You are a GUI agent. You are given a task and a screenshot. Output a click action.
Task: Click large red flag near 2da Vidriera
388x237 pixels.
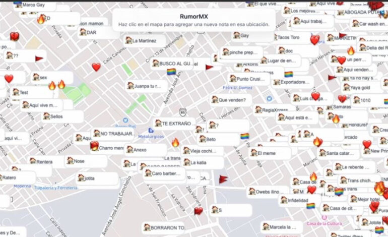click(x=223, y=180)
